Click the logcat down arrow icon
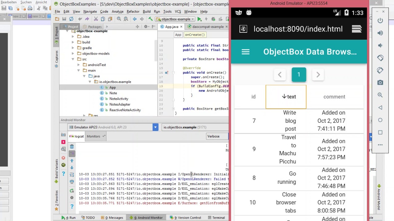Viewport: 394px width, 221px height. click(x=72, y=168)
